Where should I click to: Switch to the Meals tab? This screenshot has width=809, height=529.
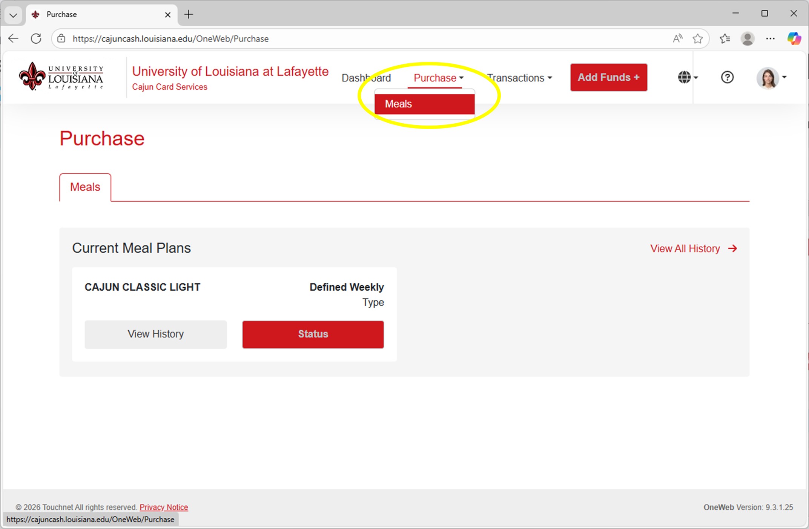pyautogui.click(x=85, y=187)
